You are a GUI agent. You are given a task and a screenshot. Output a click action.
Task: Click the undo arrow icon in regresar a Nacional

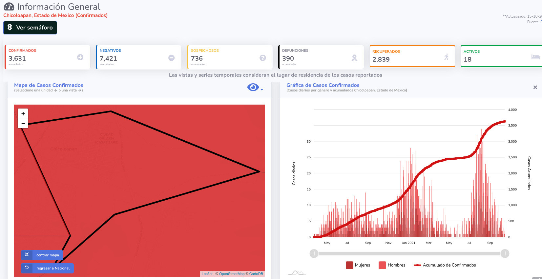tap(27, 268)
